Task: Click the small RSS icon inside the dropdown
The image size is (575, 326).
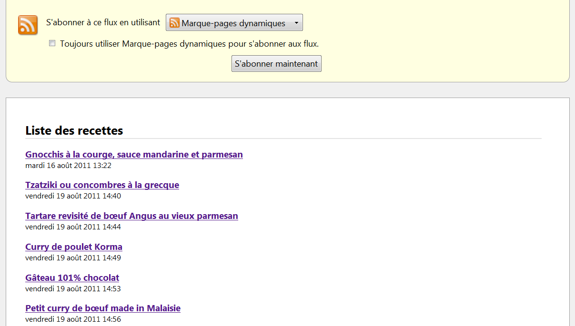Action: coord(174,23)
